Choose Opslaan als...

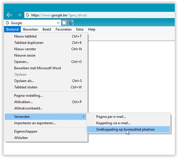[x=46, y=81]
